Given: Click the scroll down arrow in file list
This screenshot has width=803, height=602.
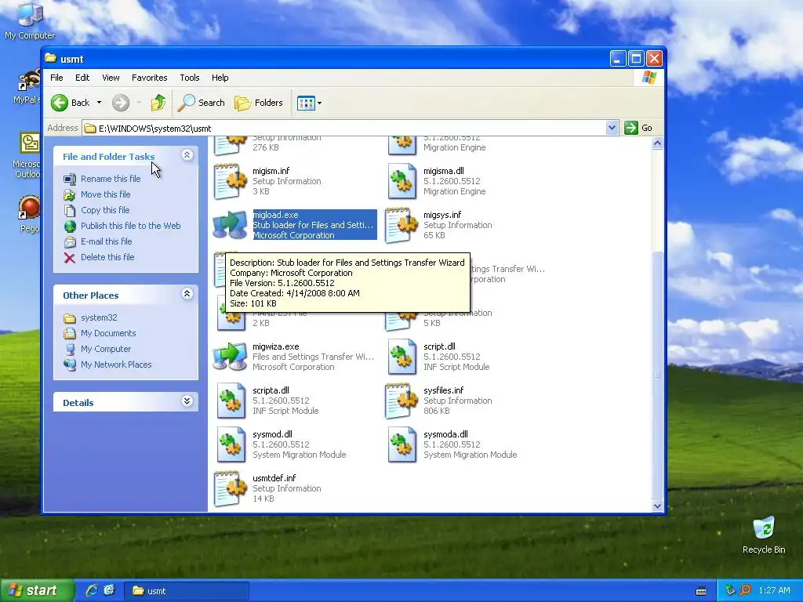Looking at the screenshot, I should (658, 506).
